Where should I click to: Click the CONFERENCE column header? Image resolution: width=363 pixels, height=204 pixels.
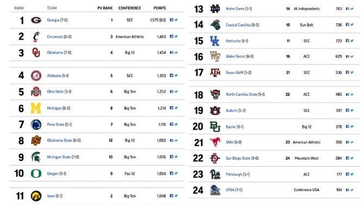pyautogui.click(x=130, y=8)
